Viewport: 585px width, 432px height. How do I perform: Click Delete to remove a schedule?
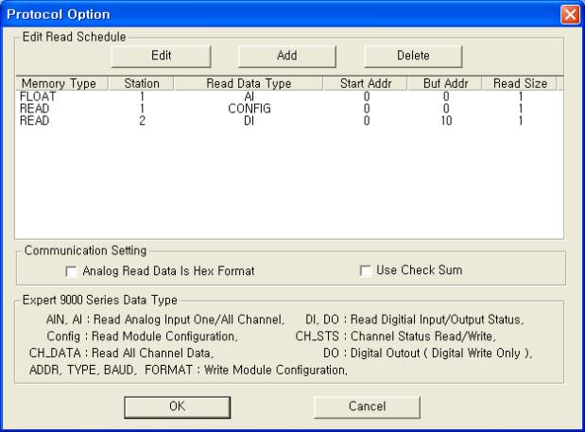click(413, 56)
